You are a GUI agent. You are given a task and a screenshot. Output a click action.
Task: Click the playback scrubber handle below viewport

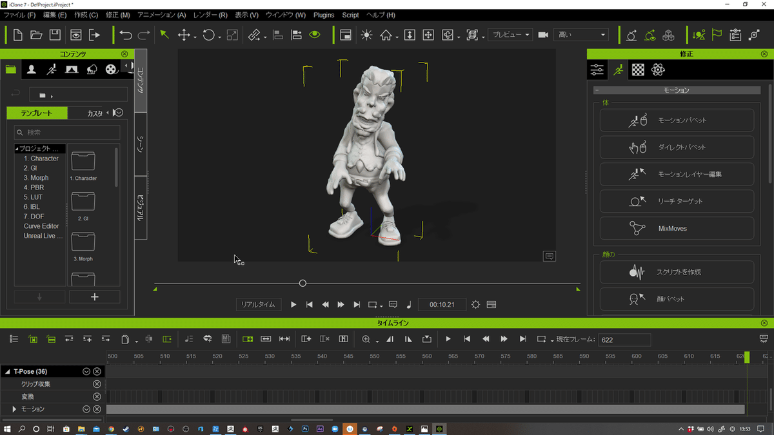303,284
